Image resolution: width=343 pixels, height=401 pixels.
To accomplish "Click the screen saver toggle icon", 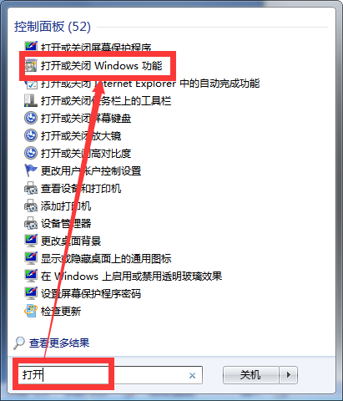I will [x=31, y=46].
